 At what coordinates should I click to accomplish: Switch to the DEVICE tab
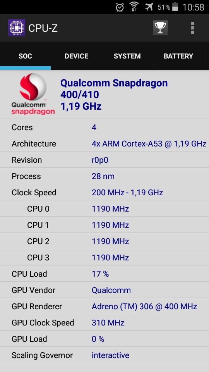point(77,56)
